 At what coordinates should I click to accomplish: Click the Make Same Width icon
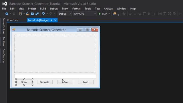click(160, 14)
